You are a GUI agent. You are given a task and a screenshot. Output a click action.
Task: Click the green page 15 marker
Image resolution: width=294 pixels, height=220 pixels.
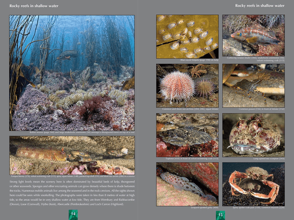pyautogui.click(x=220, y=214)
